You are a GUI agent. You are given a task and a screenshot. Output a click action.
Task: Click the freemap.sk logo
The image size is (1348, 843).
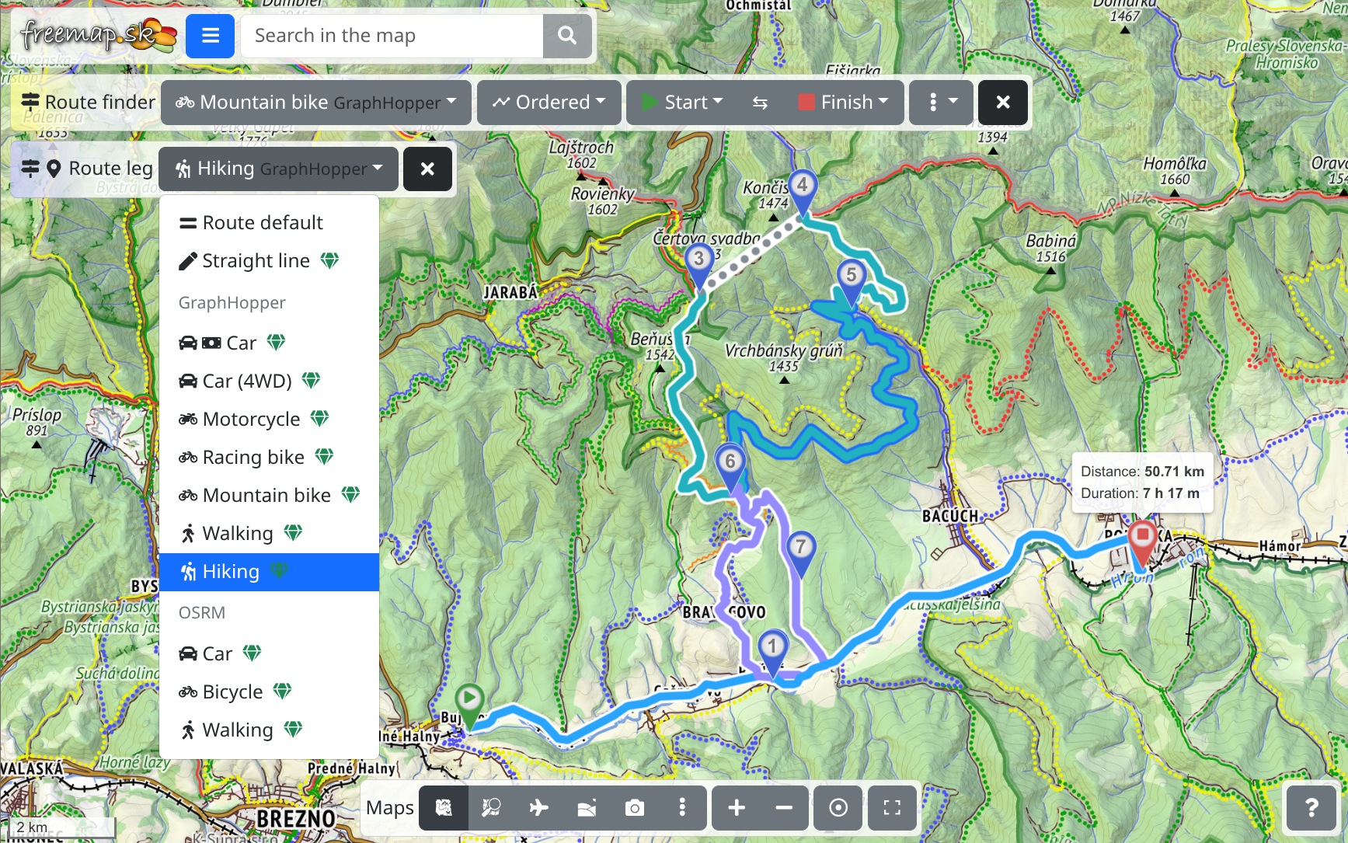98,35
